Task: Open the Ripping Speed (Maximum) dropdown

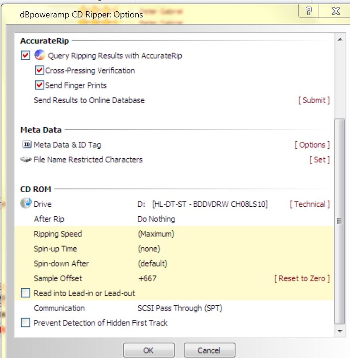Action: point(156,234)
